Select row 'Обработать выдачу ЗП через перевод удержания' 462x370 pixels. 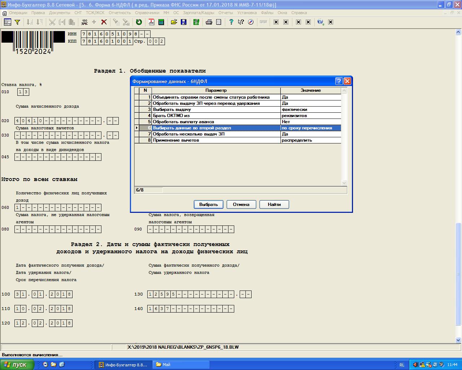point(238,103)
